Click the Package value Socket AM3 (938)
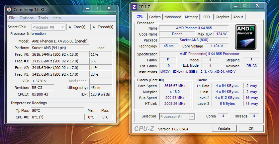 pos(194,40)
